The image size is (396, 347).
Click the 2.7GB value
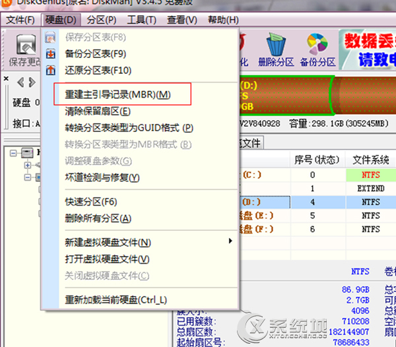358,300
